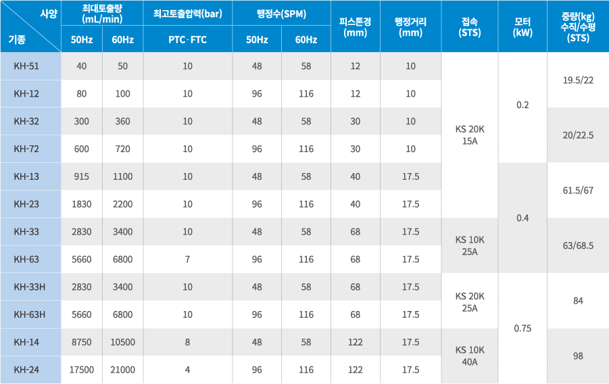The height and width of the screenshot is (384, 609).
Task: Select the PTC·FTC sub-header cell
Action: 187,40
